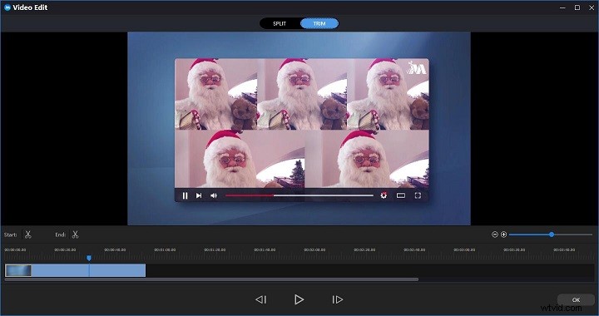
Task: Click the 00:01:20.00 ruler label
Action: tap(215, 250)
